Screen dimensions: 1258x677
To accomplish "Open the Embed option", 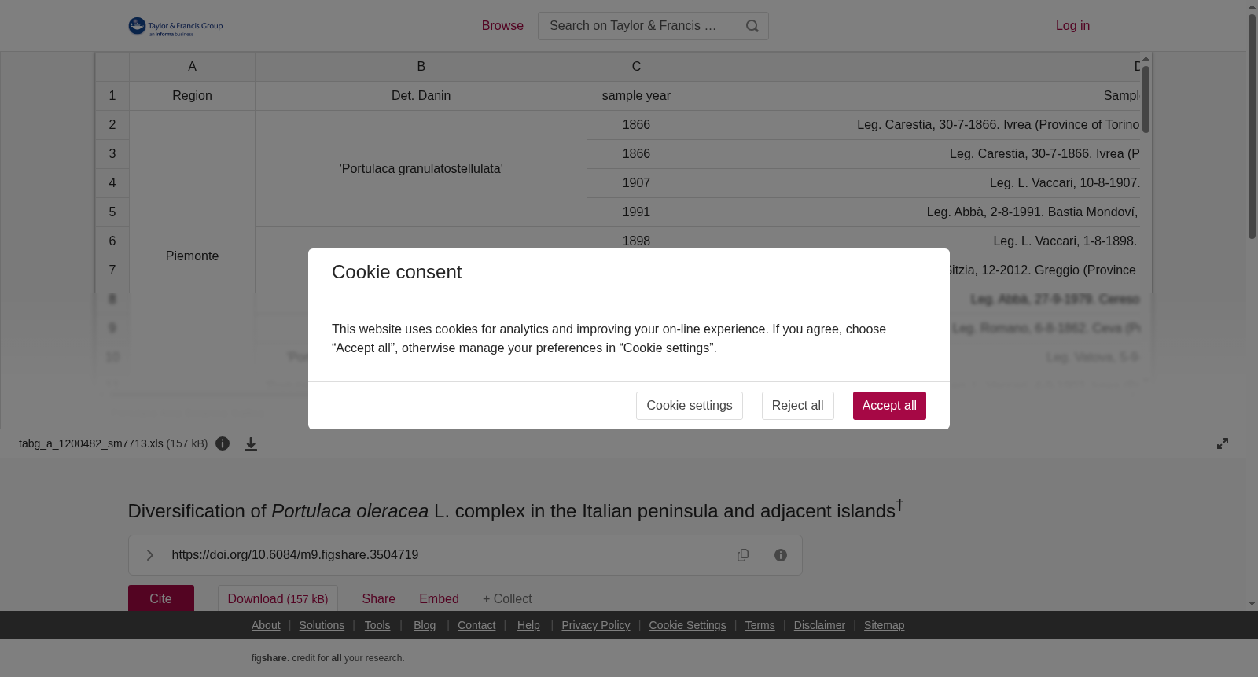I will tap(439, 599).
